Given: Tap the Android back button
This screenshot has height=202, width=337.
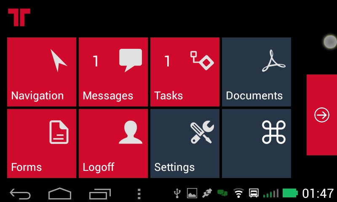Looking at the screenshot, I should pyautogui.click(x=20, y=194).
